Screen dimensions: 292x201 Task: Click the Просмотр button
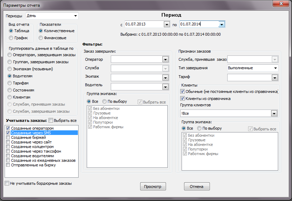tap(153, 187)
